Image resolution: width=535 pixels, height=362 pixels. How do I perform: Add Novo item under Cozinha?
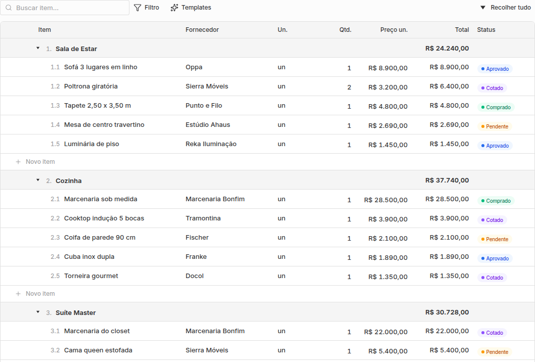pos(35,293)
